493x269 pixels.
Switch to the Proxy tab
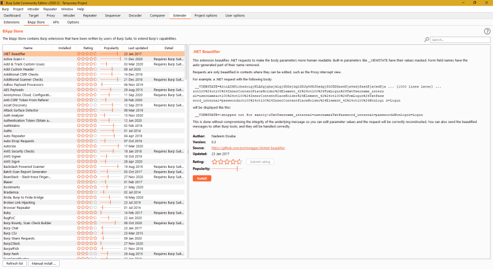point(50,16)
